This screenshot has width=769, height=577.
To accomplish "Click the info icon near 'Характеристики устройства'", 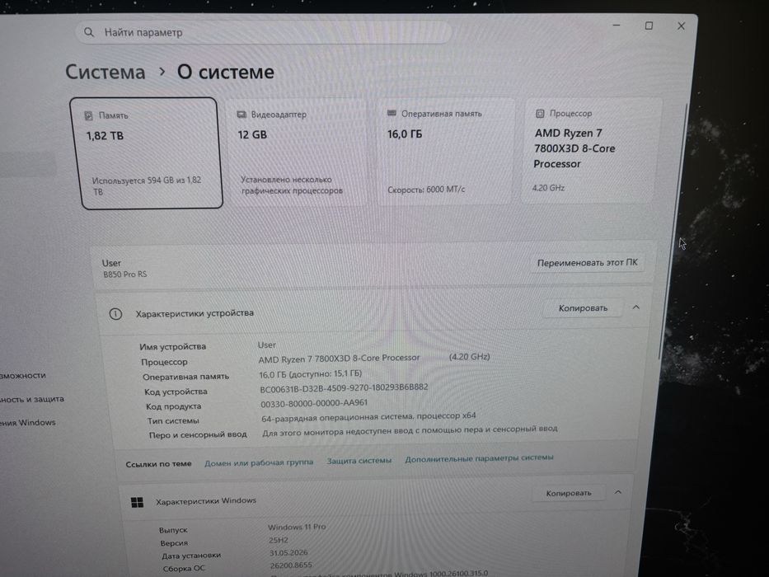I will [115, 314].
